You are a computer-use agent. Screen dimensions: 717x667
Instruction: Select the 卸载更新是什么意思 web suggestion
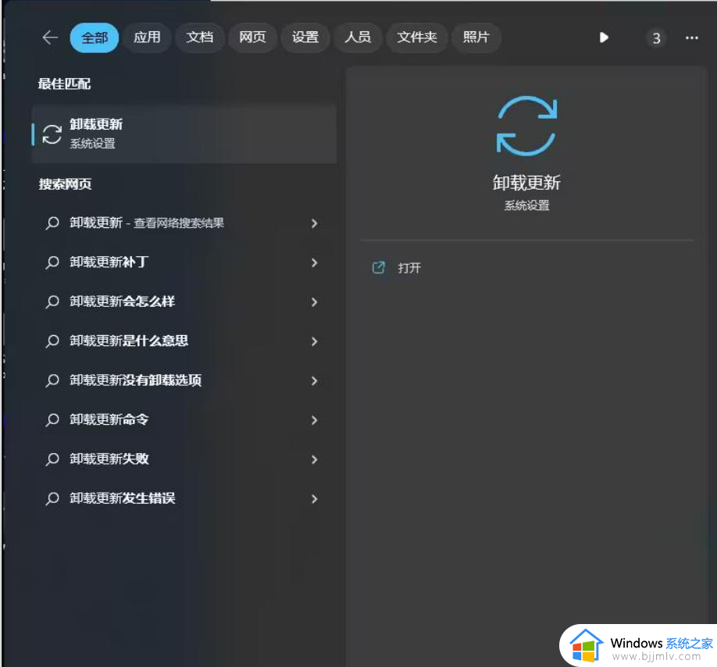tap(184, 341)
